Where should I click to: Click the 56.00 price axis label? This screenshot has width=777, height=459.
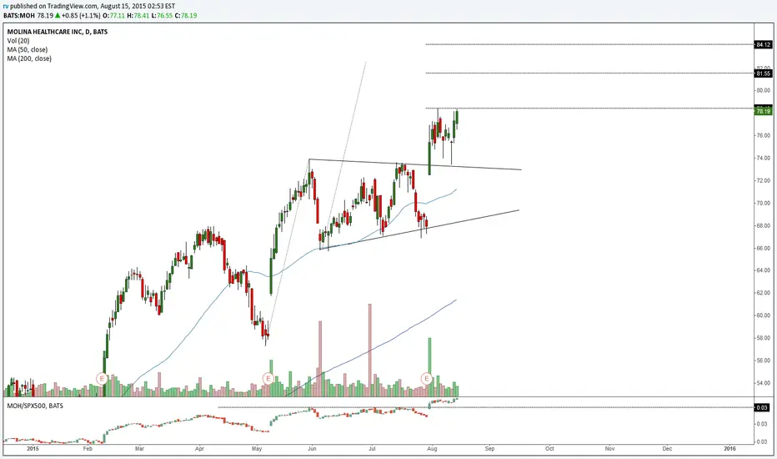click(x=763, y=361)
